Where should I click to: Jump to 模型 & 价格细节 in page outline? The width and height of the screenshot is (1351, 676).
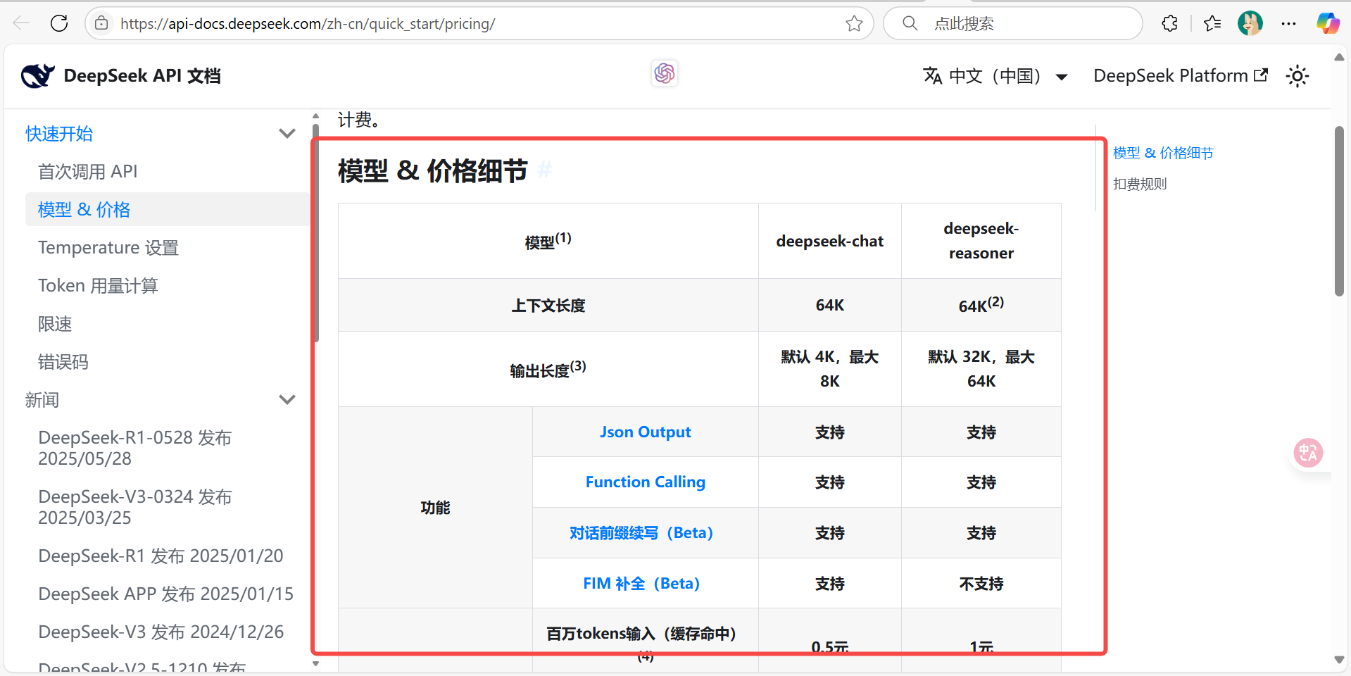pos(1163,153)
